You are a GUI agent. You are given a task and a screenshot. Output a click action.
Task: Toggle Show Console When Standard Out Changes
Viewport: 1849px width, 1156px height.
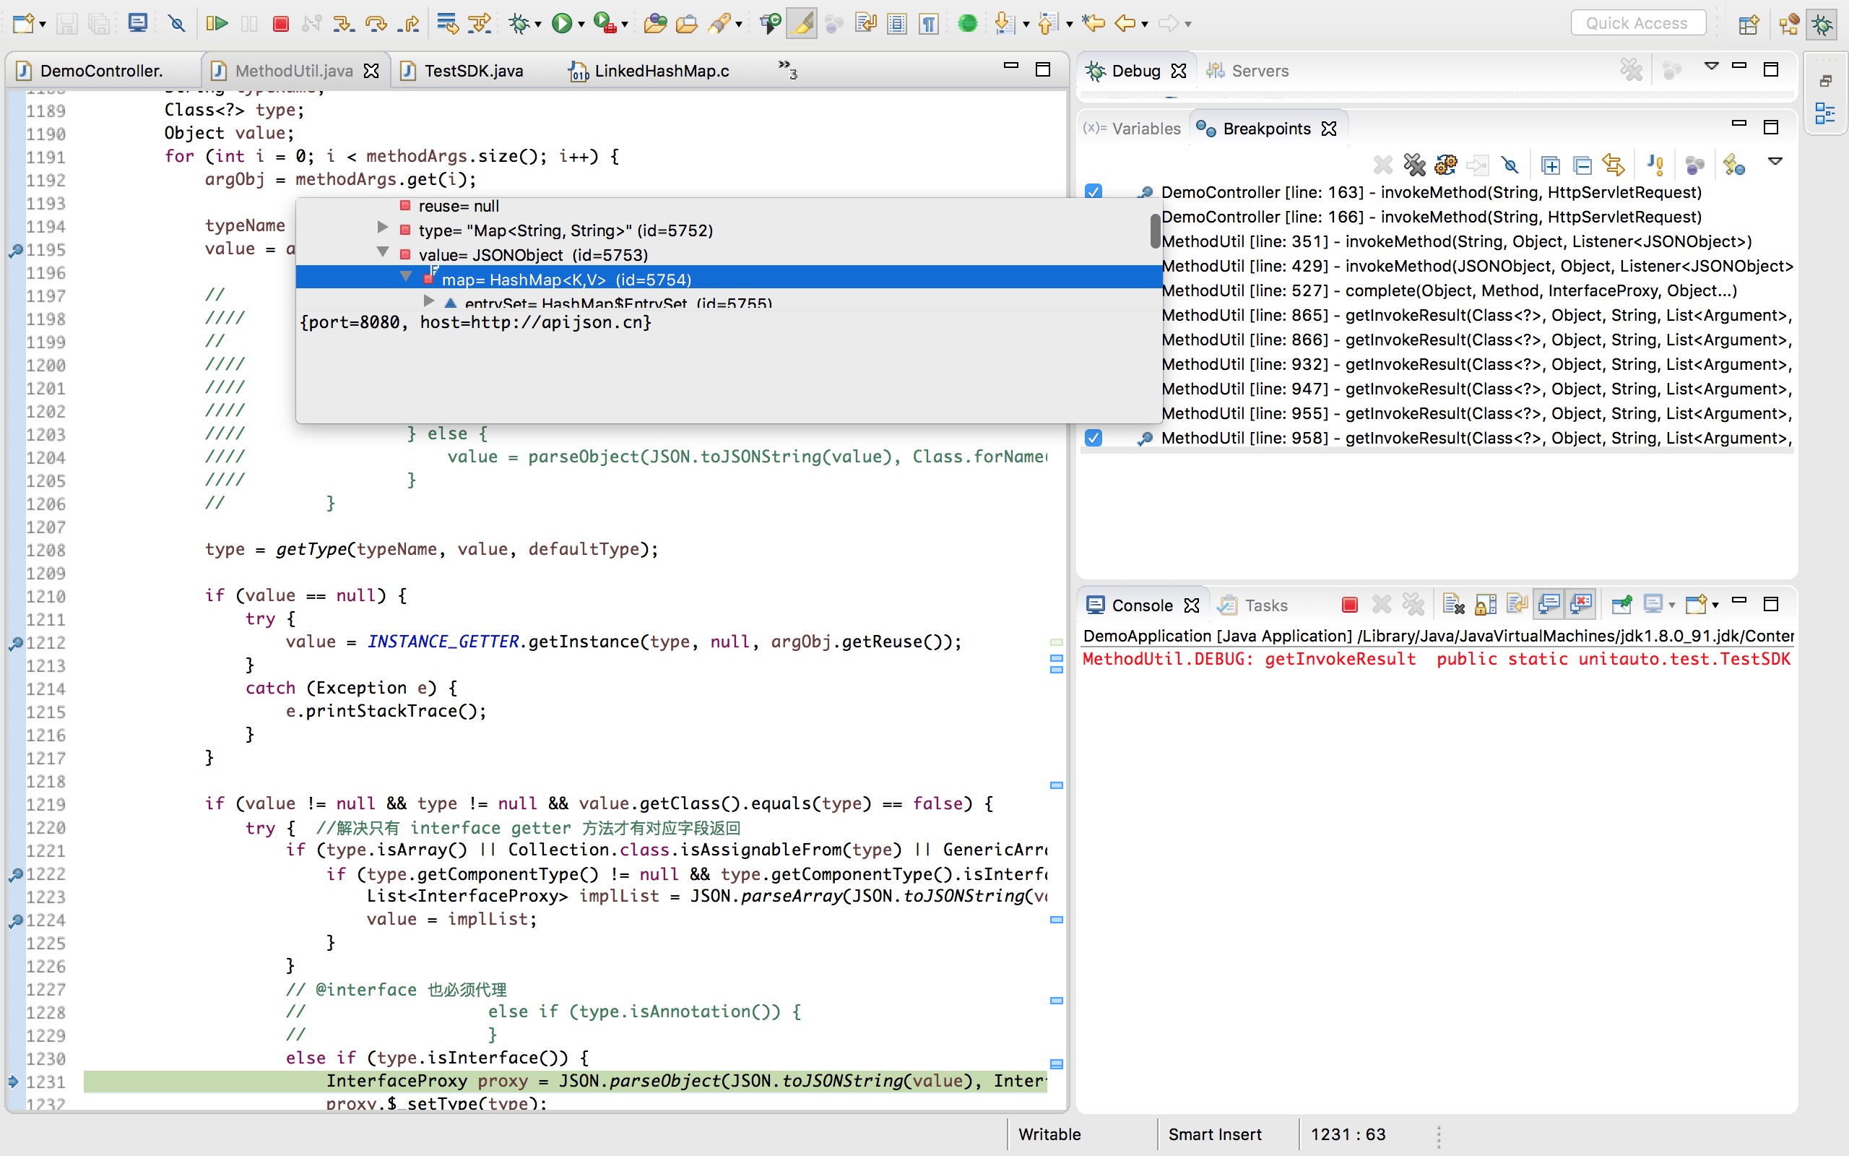click(1549, 605)
